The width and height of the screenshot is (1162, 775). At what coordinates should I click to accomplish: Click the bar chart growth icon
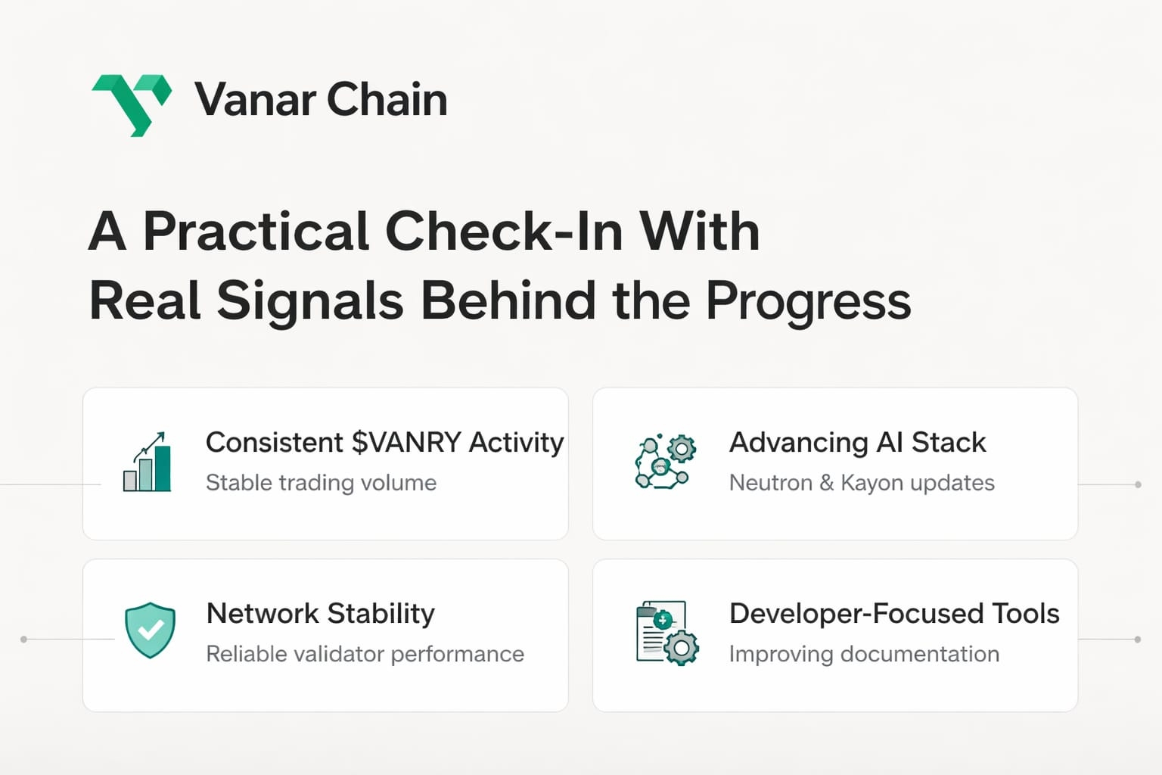coord(148,462)
